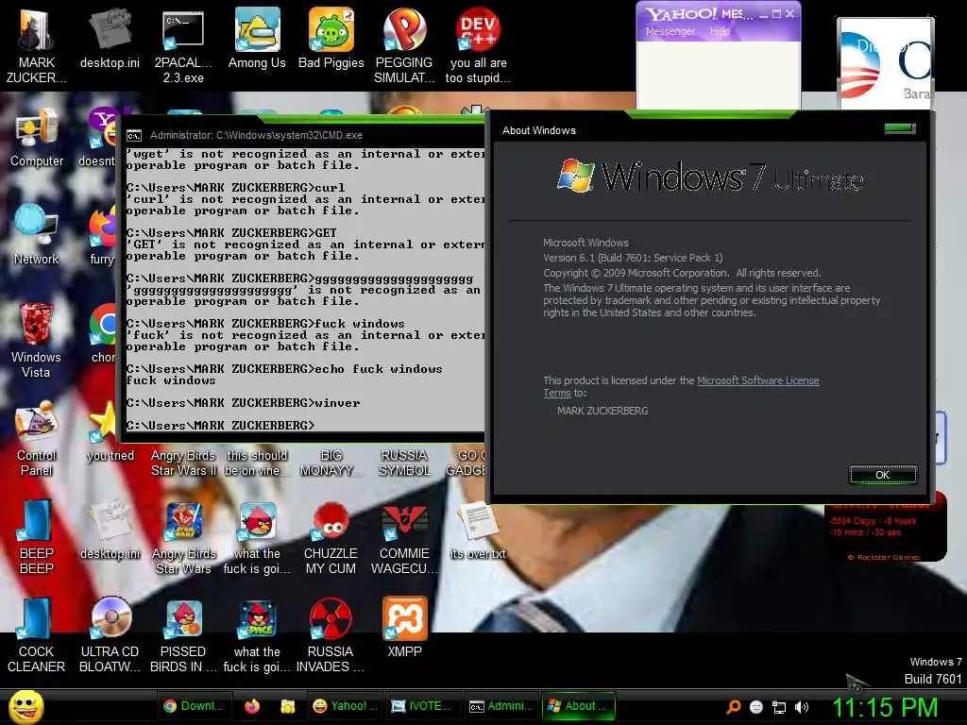The width and height of the screenshot is (967, 725).
Task: Open the PEGGING SIMULAT... desktop icon
Action: click(404, 44)
